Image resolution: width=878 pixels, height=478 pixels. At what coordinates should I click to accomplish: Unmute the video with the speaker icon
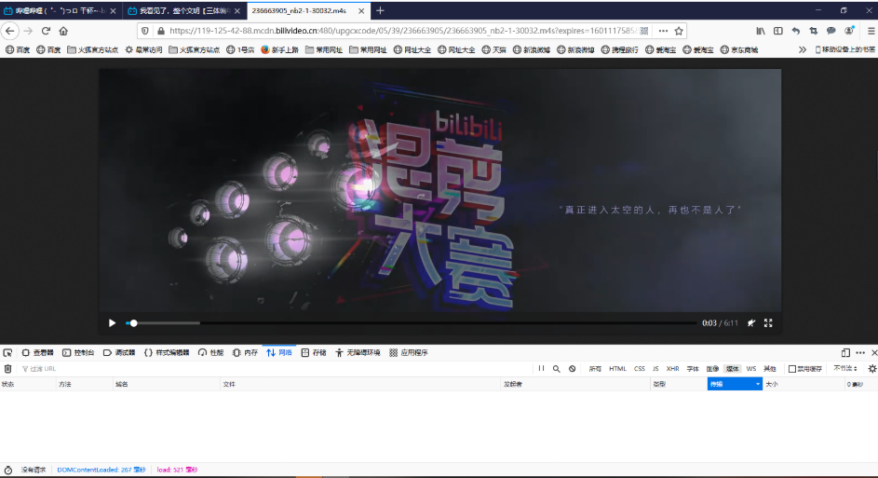click(751, 322)
